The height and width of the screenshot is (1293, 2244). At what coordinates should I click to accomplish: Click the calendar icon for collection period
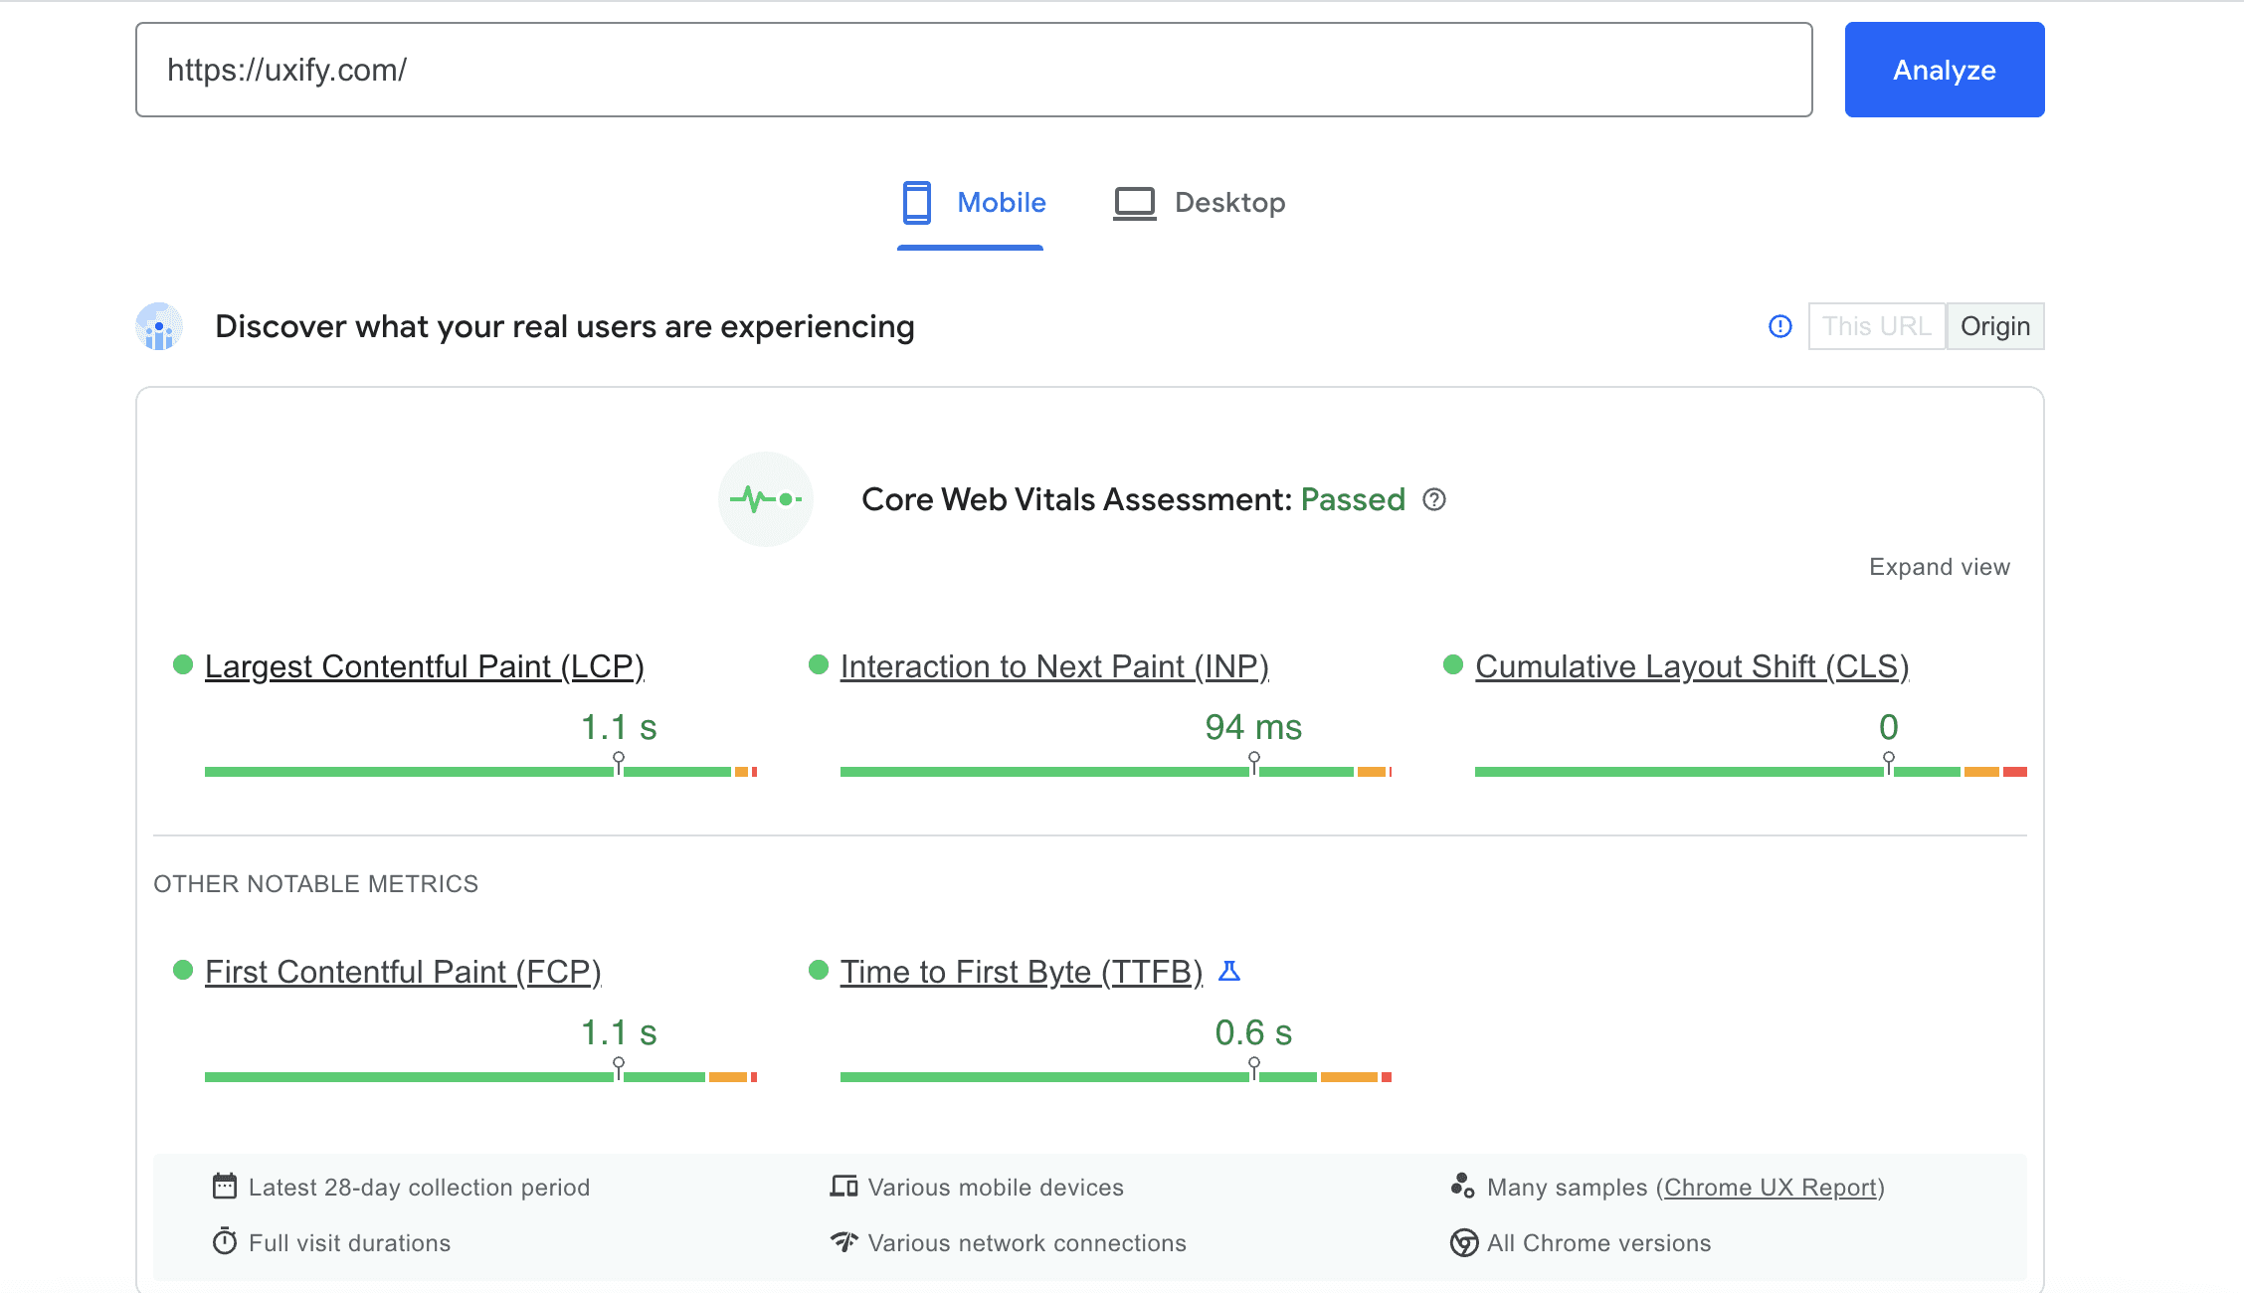(x=225, y=1186)
